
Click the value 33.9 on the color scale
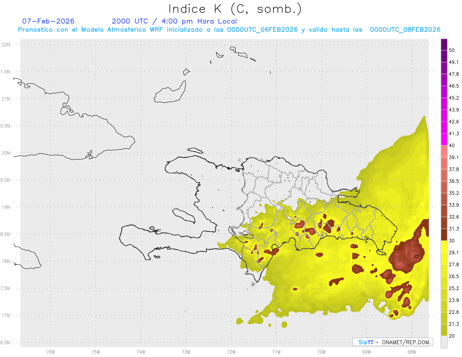[454, 205]
